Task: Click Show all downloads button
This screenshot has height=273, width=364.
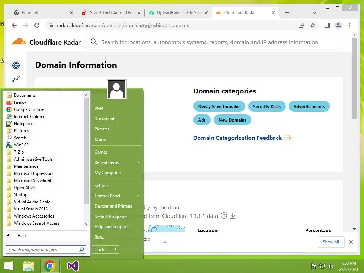Action: pyautogui.click(x=331, y=242)
